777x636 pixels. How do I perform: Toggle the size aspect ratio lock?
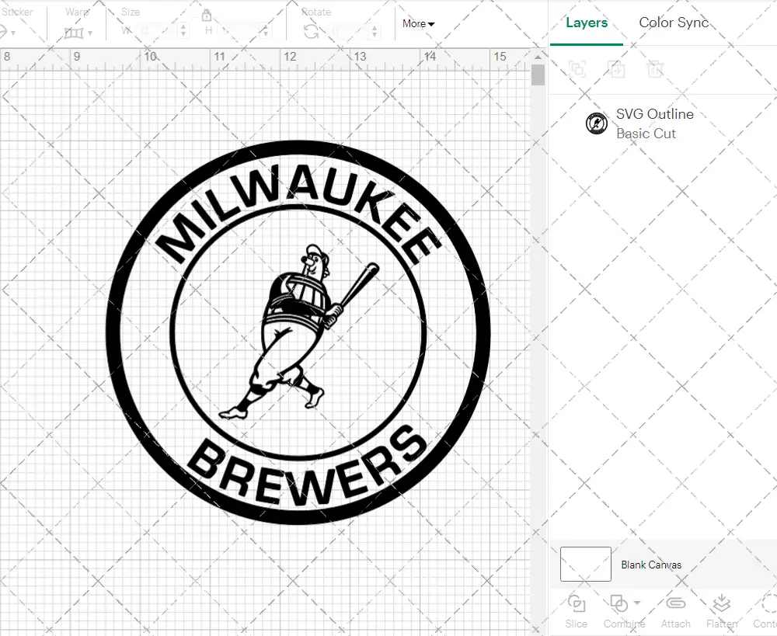[207, 16]
